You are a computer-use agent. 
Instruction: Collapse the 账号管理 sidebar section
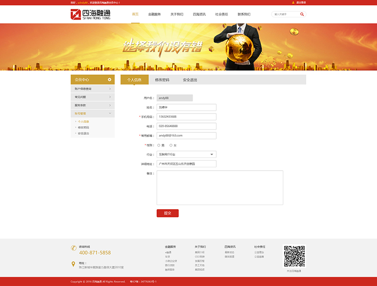(92, 114)
